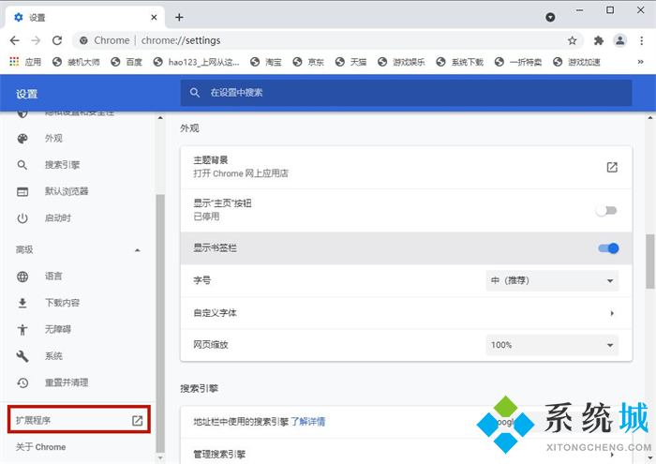Open the 淘宝 bookmark
The width and height of the screenshot is (656, 464).
pos(265,62)
